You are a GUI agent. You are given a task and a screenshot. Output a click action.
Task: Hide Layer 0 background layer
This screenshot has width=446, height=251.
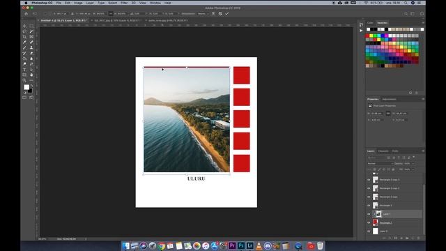click(x=369, y=231)
